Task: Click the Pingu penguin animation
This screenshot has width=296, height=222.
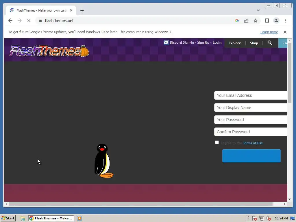Action: 104,161
